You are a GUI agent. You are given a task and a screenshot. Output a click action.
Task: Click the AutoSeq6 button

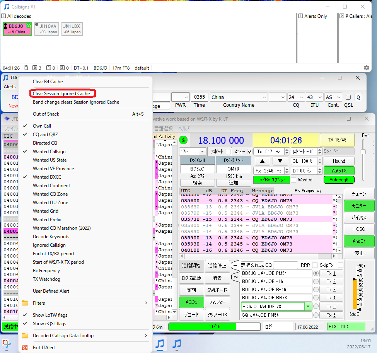pos(339,180)
